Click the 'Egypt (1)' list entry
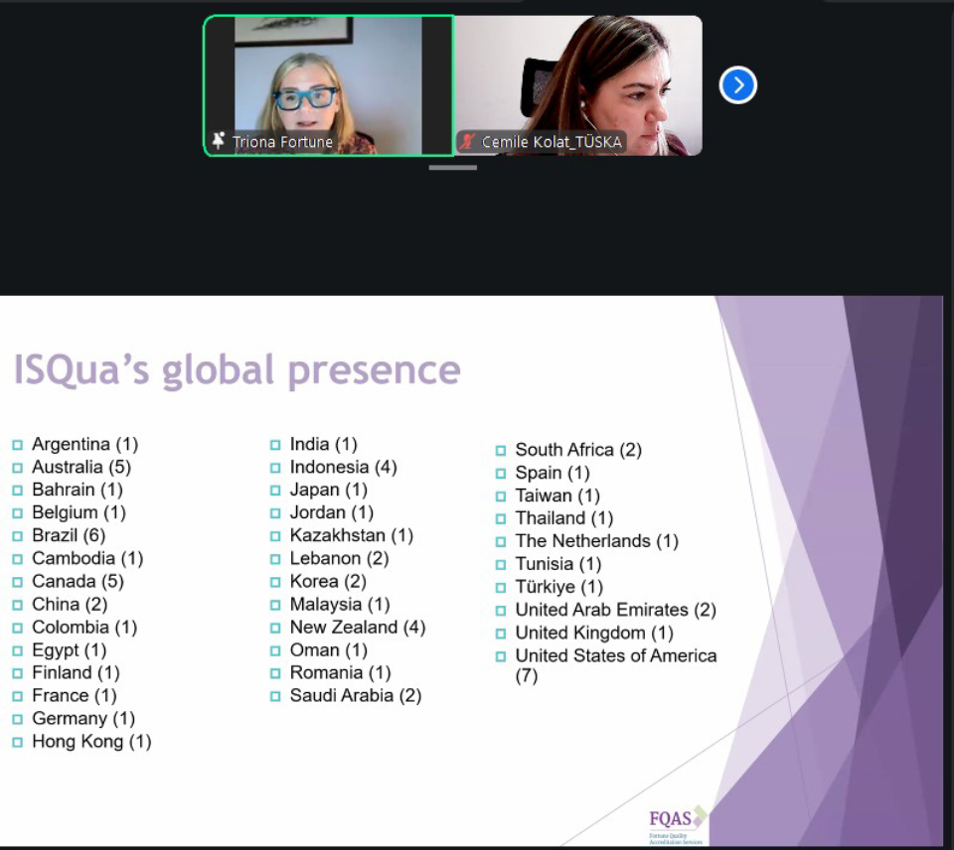The image size is (954, 850). tap(70, 650)
